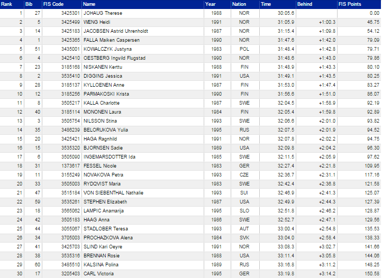Click winning time 30:05.6
Viewport: 382px width, 278px height.
pos(286,13)
